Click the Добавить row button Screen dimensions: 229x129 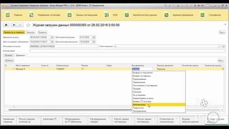coord(9,60)
